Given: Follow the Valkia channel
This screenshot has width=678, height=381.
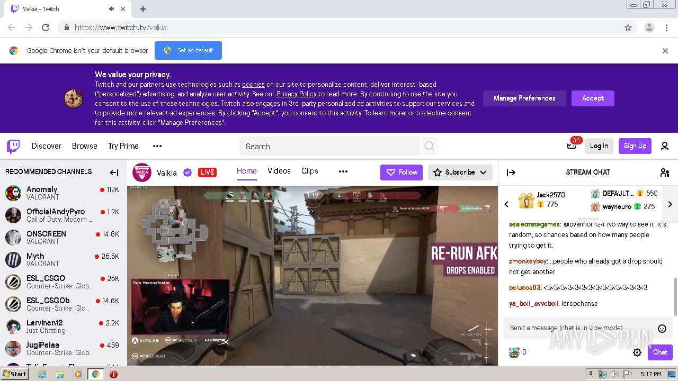Looking at the screenshot, I should pyautogui.click(x=402, y=173).
